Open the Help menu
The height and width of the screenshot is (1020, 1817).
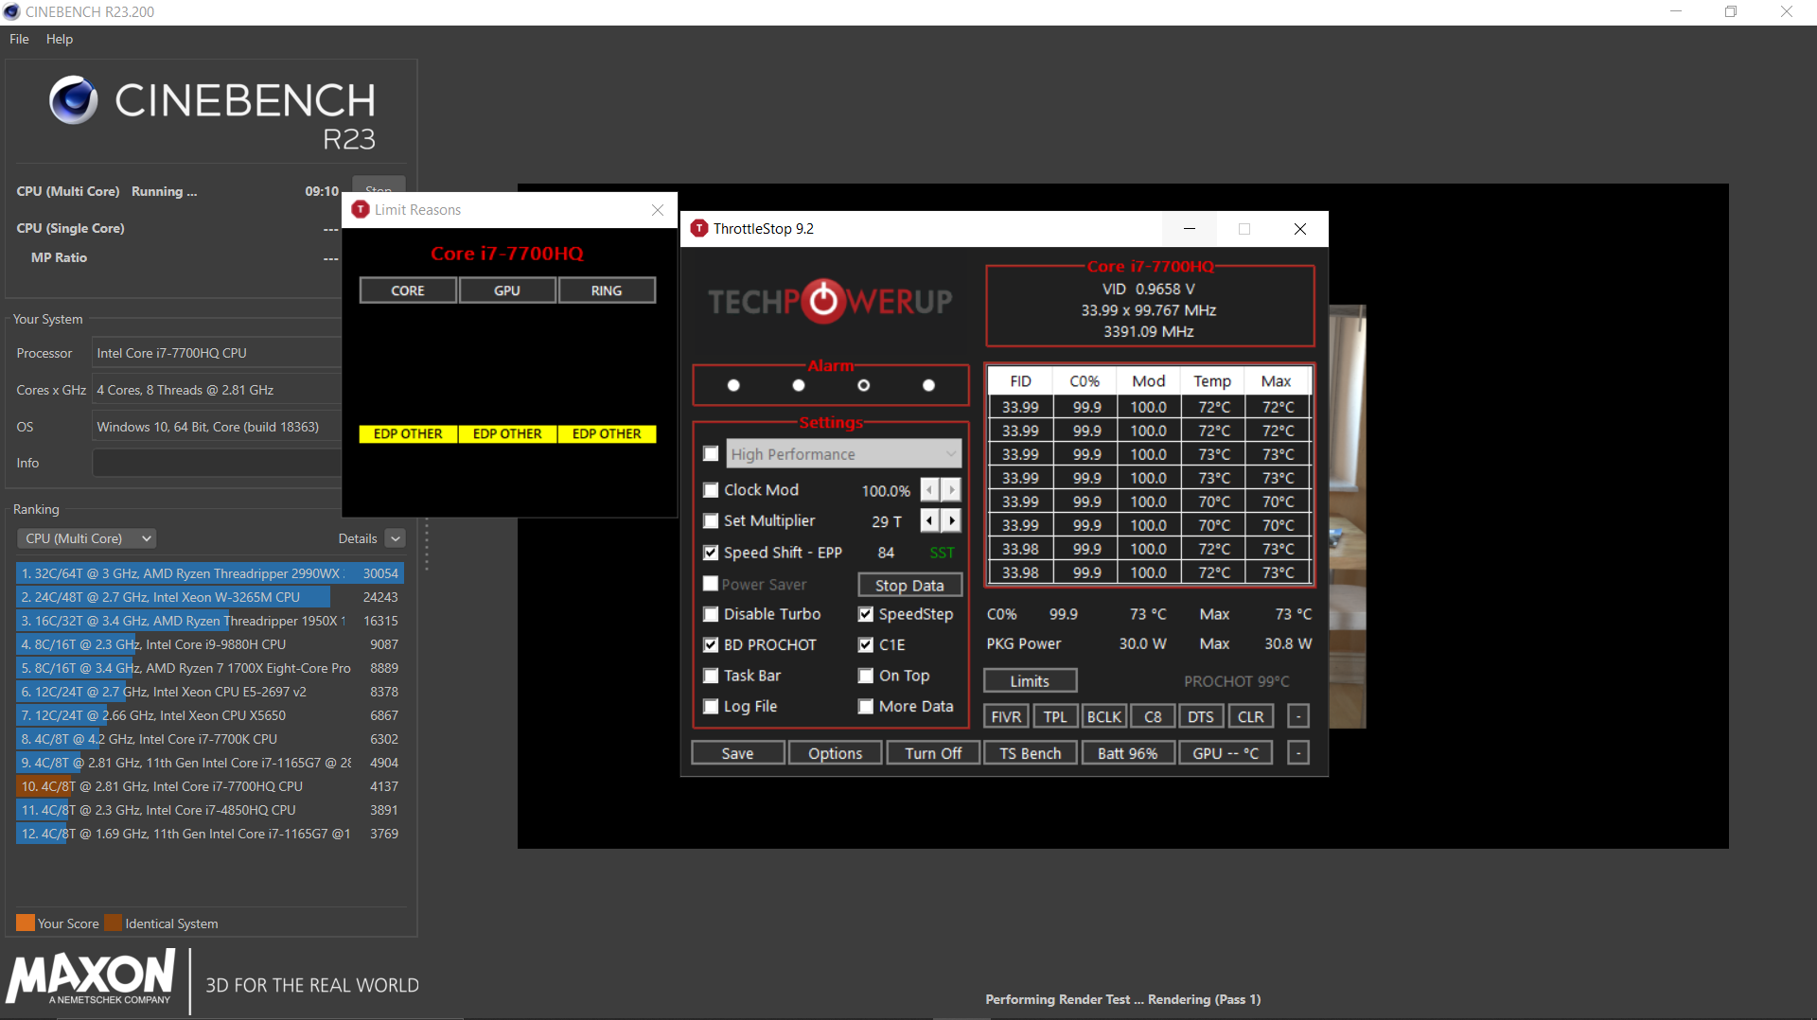pos(60,39)
